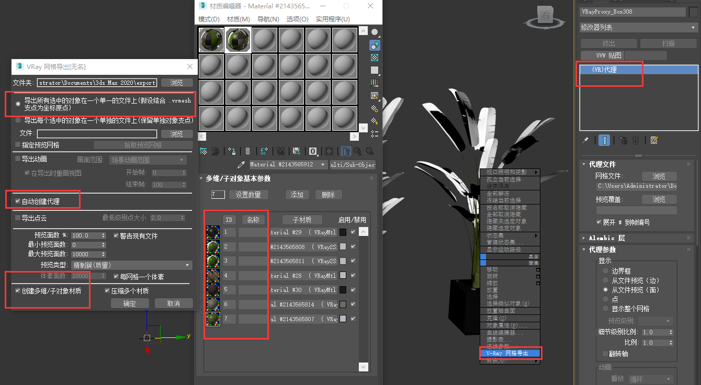701x385 pixels.
Task: Open the 修改器列表 dropdown
Action: point(638,27)
